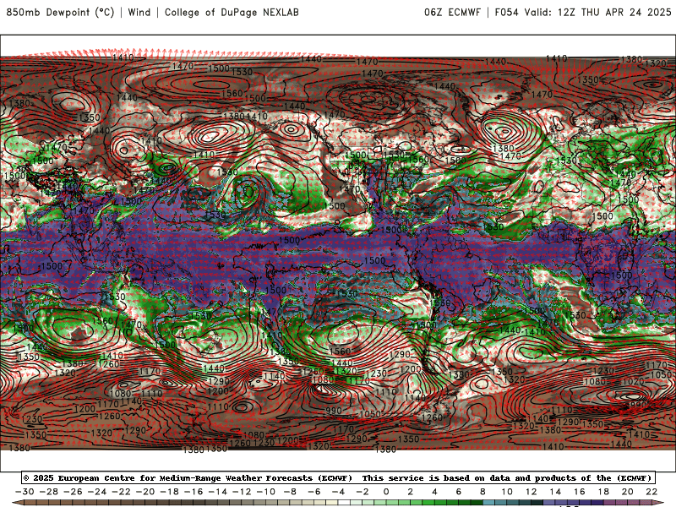676x507 pixels.
Task: Click the '-14' color scale label
Action: click(218, 492)
